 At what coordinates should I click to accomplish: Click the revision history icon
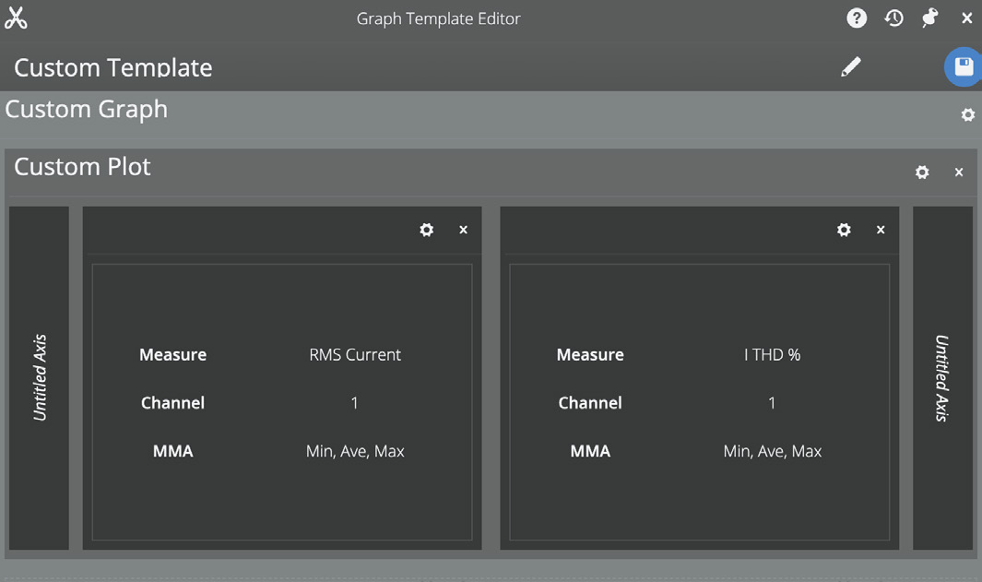click(893, 18)
